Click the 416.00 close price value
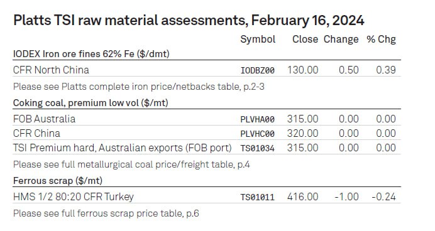Image resolution: width=435 pixels, height=231 pixels. click(x=302, y=196)
